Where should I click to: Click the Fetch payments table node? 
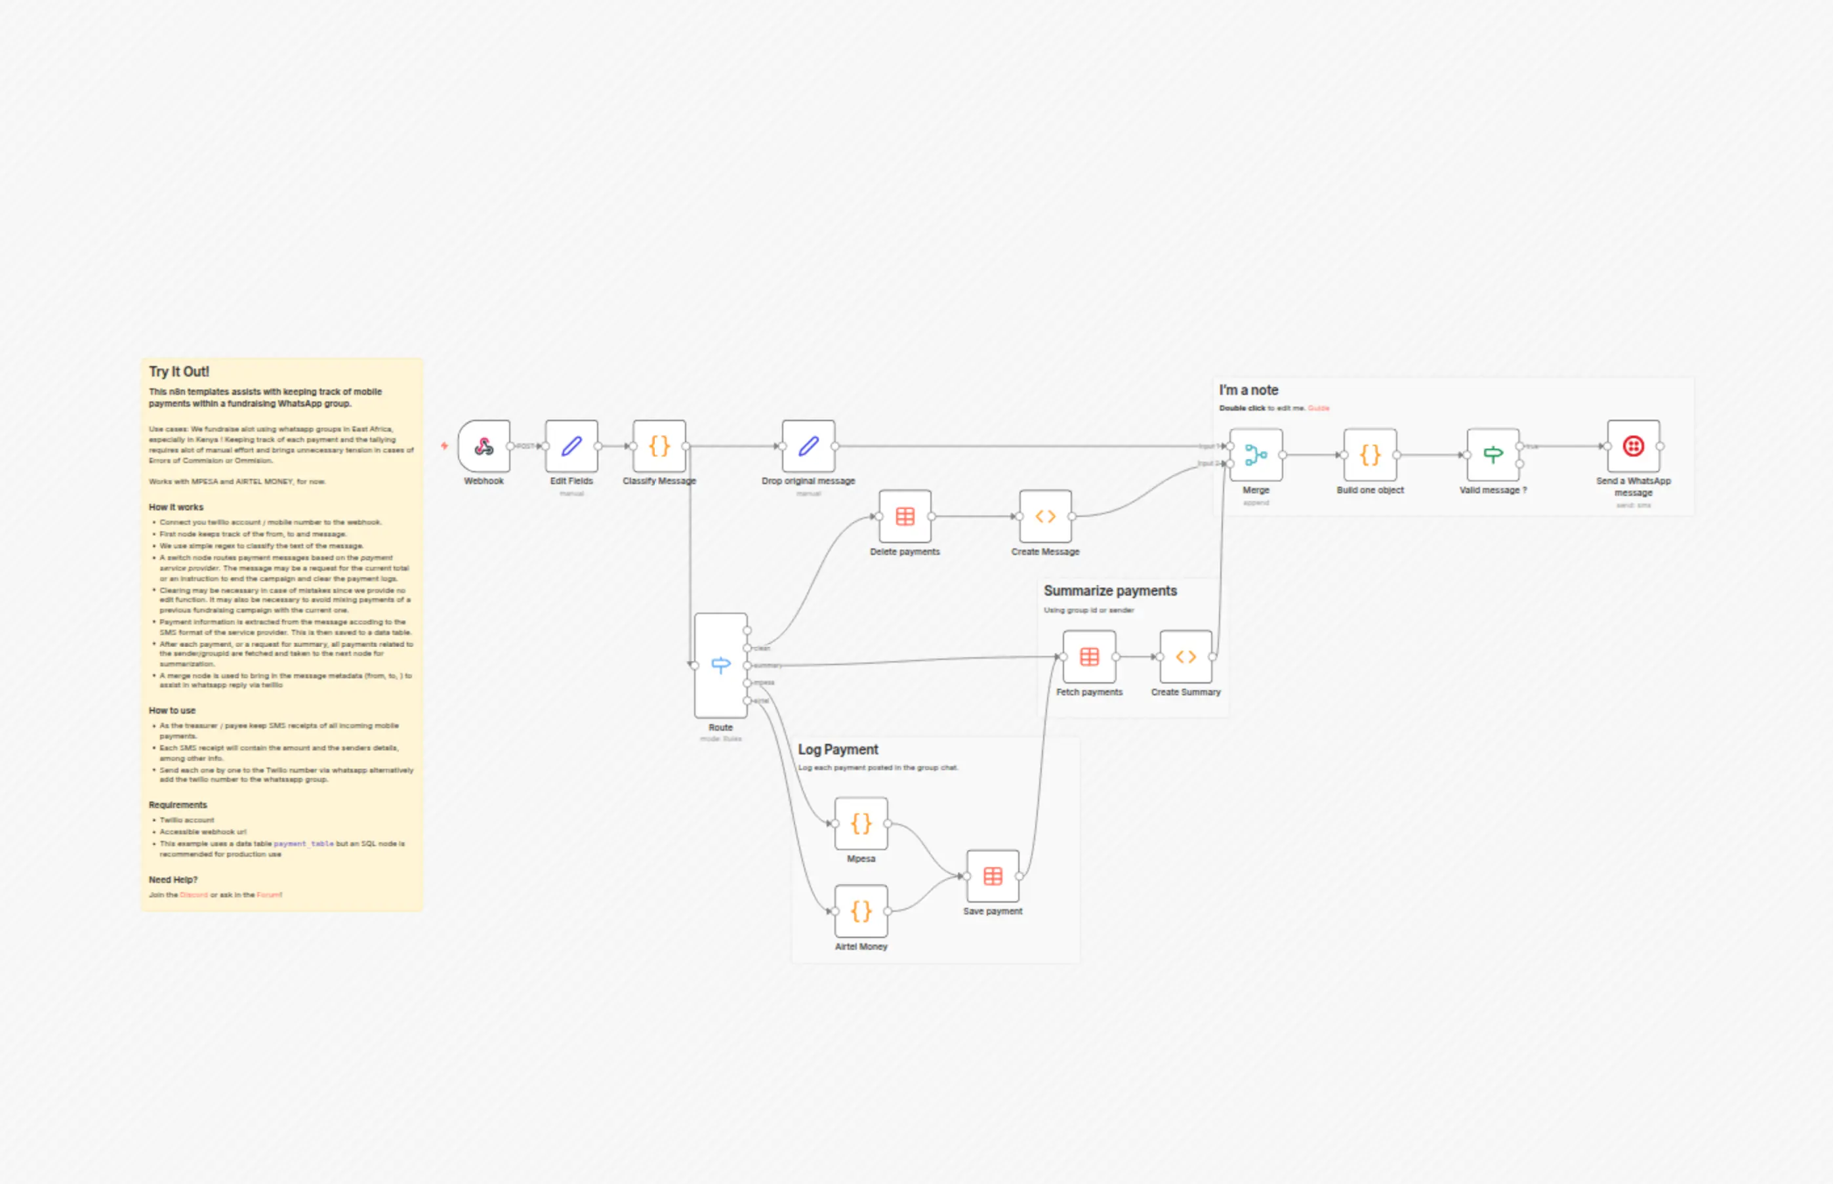1089,657
